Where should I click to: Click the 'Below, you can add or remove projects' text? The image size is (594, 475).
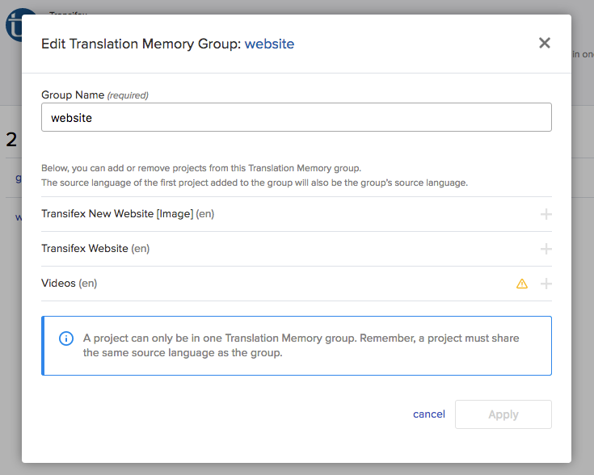click(201, 168)
